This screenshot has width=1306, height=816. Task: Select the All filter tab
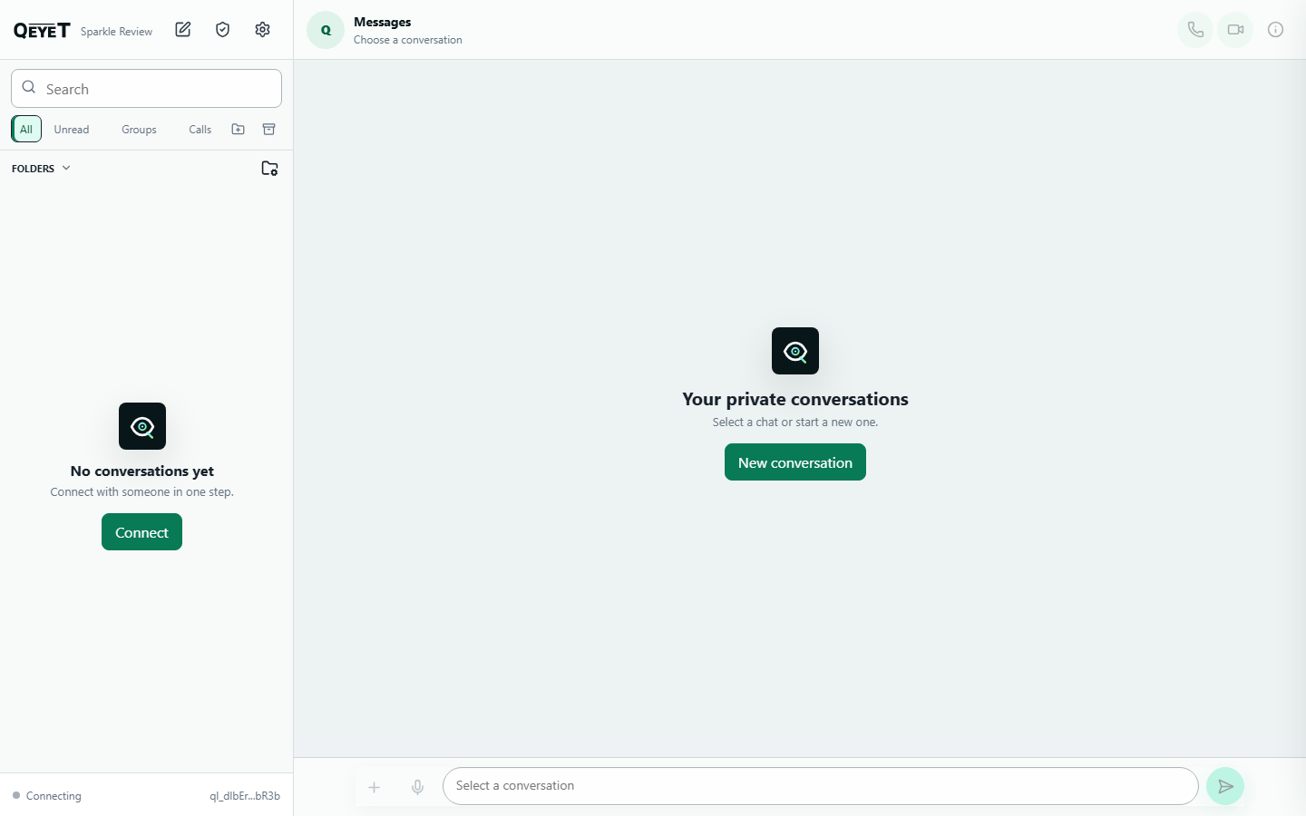(26, 130)
